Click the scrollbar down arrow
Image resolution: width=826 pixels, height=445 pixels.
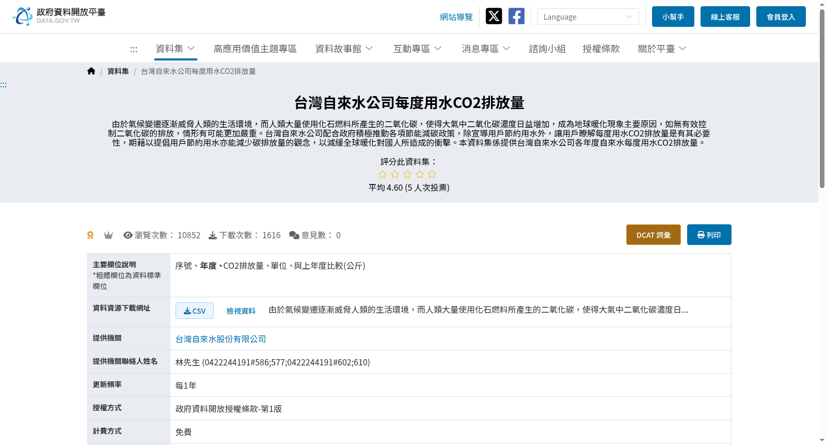(x=822, y=440)
